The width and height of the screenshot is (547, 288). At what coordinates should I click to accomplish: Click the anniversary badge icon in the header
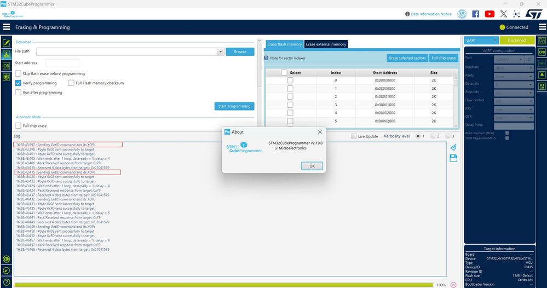coord(462,14)
